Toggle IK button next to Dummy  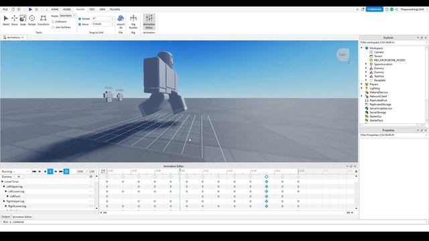click(x=19, y=177)
